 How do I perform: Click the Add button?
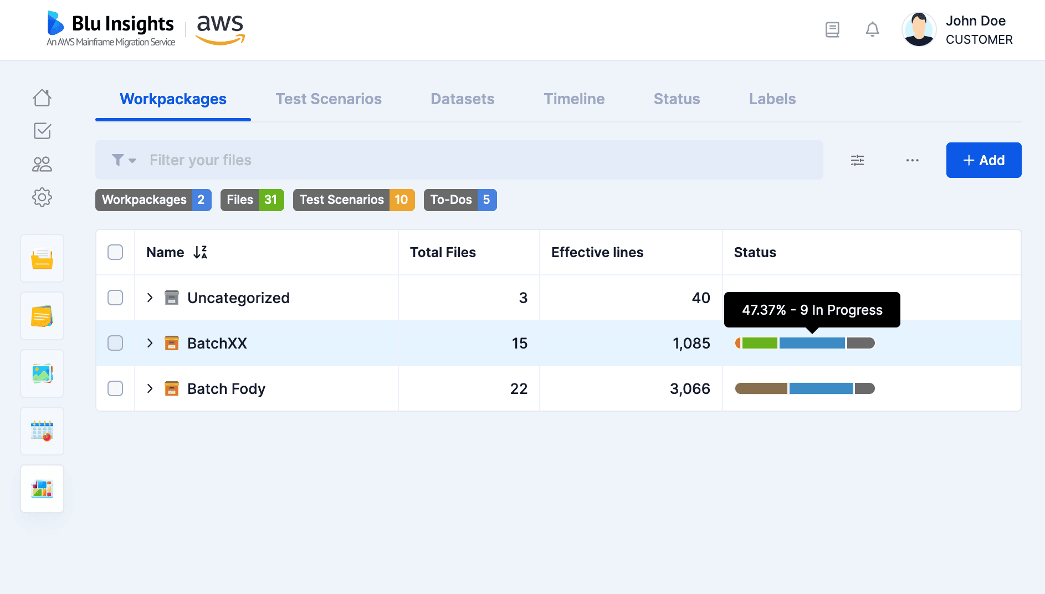click(x=983, y=160)
